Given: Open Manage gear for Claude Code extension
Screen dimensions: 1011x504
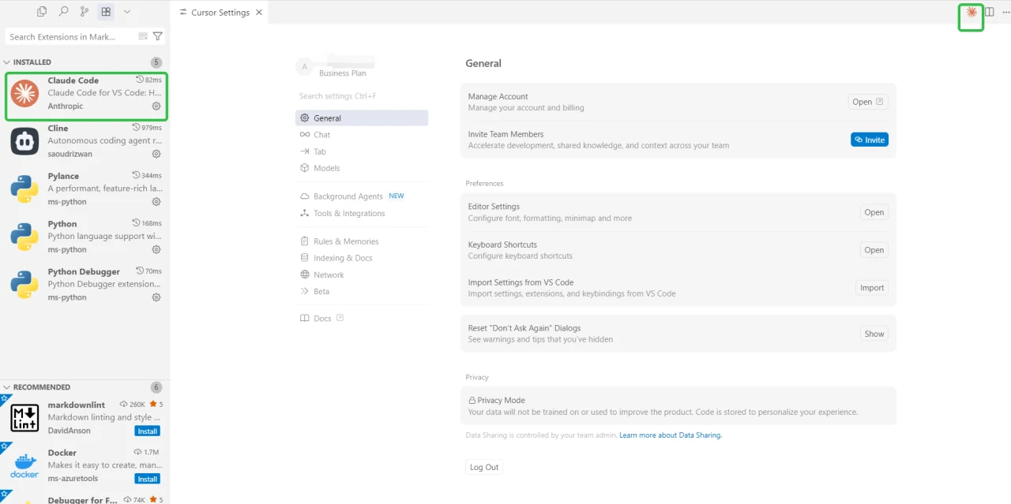Looking at the screenshot, I should pos(156,106).
